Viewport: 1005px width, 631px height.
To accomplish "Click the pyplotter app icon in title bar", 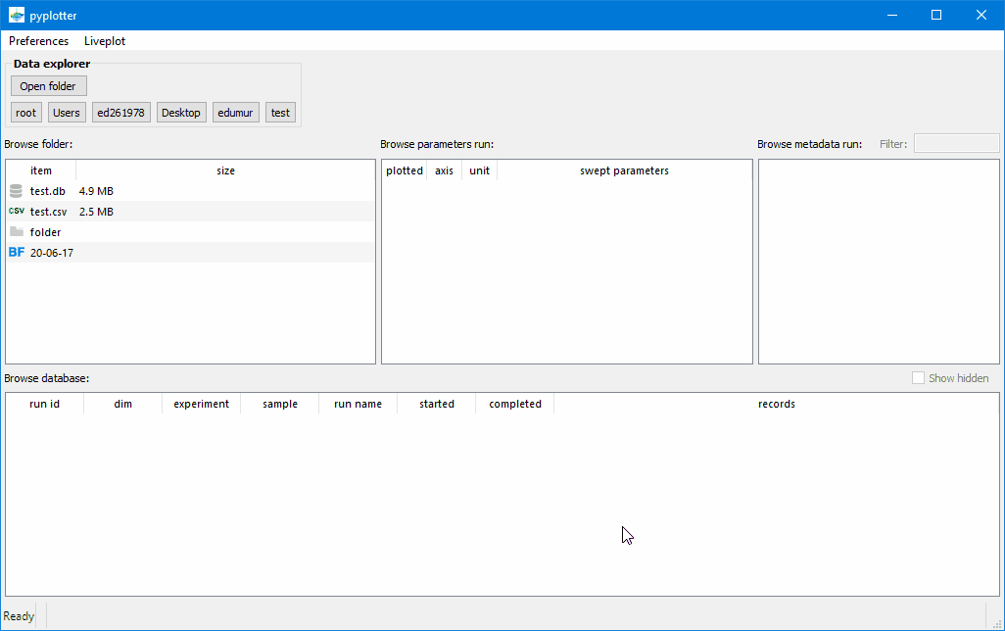I will click(17, 15).
